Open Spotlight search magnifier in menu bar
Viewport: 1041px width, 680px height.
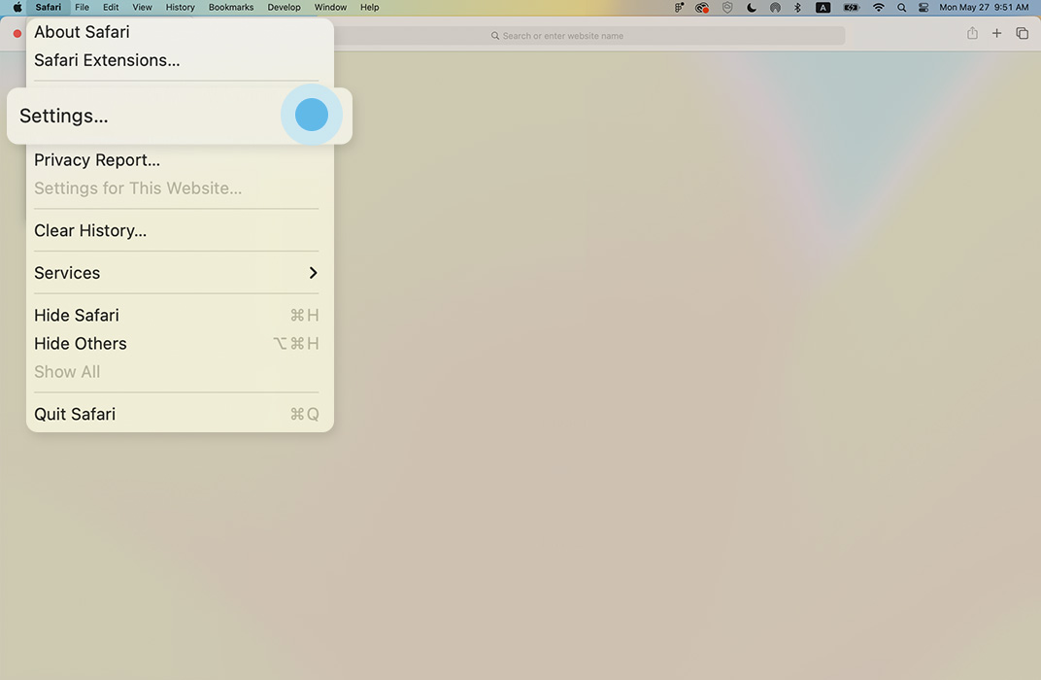(x=901, y=8)
